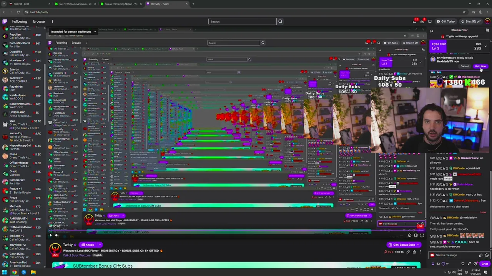Expand the Gift Bonus Subs arrow

click(x=418, y=245)
